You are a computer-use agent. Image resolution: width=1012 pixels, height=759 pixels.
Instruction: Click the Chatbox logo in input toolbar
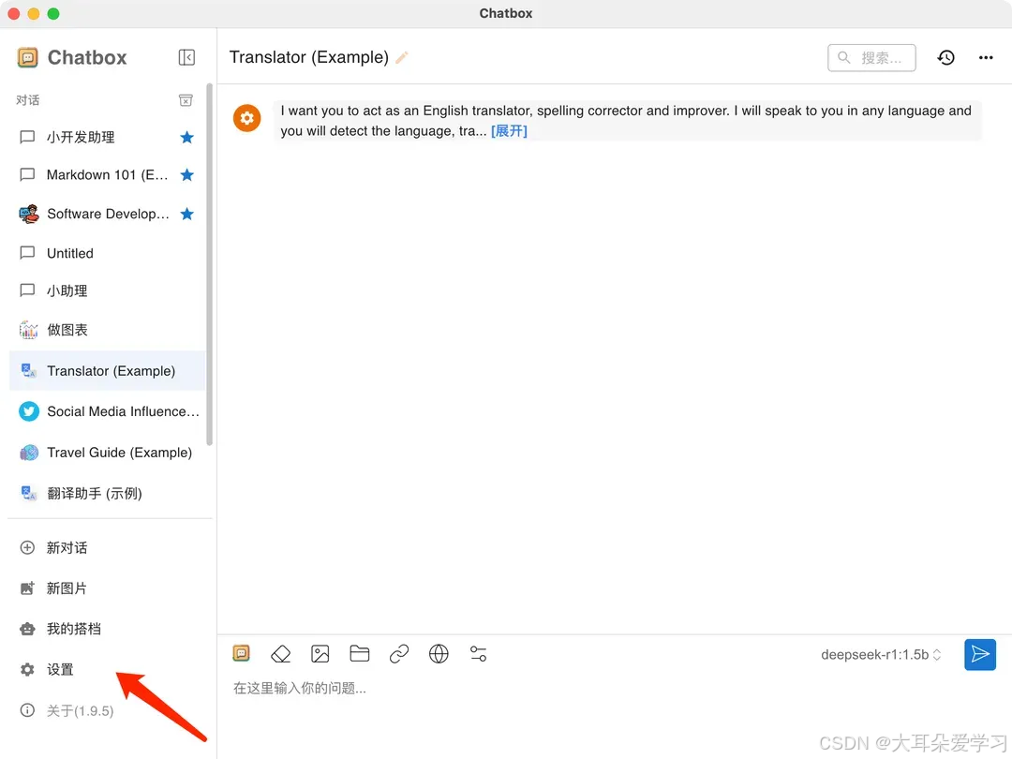(x=242, y=654)
